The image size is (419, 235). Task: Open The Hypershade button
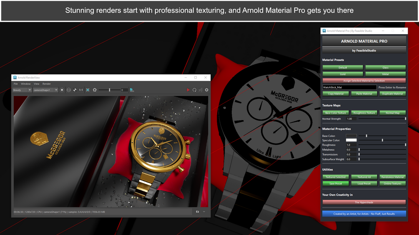pyautogui.click(x=364, y=203)
